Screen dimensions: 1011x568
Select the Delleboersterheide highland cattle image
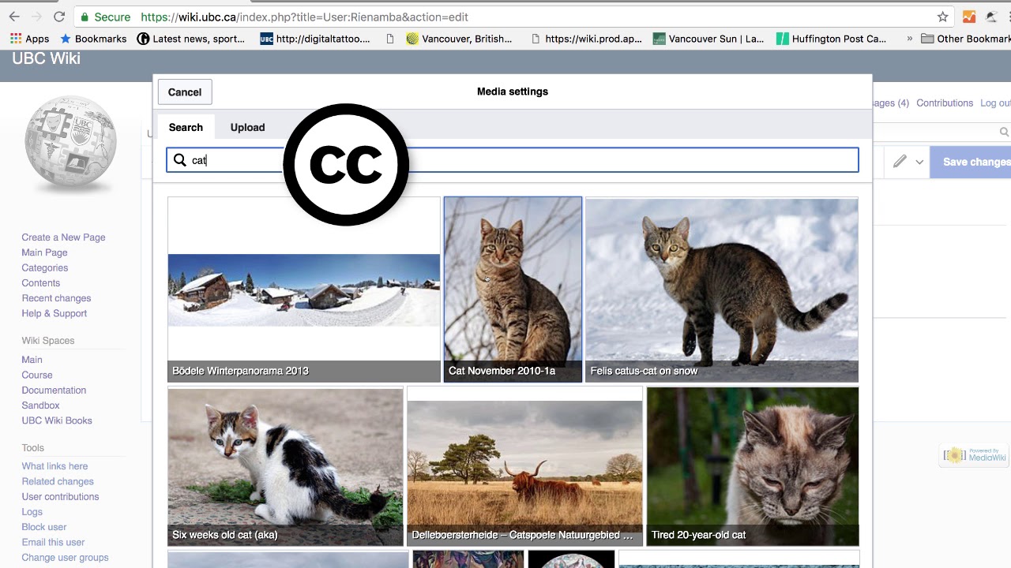[524, 466]
